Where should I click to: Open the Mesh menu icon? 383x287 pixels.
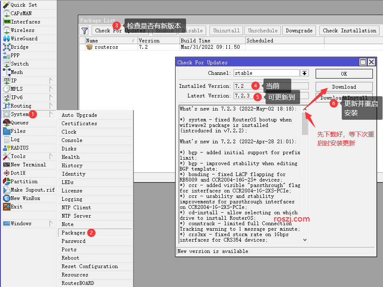point(6,72)
